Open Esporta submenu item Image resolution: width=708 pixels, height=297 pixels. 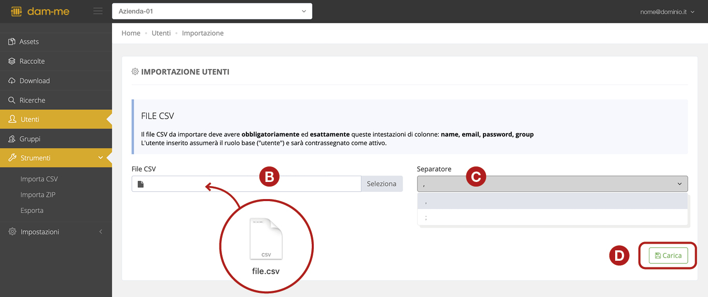pyautogui.click(x=32, y=210)
